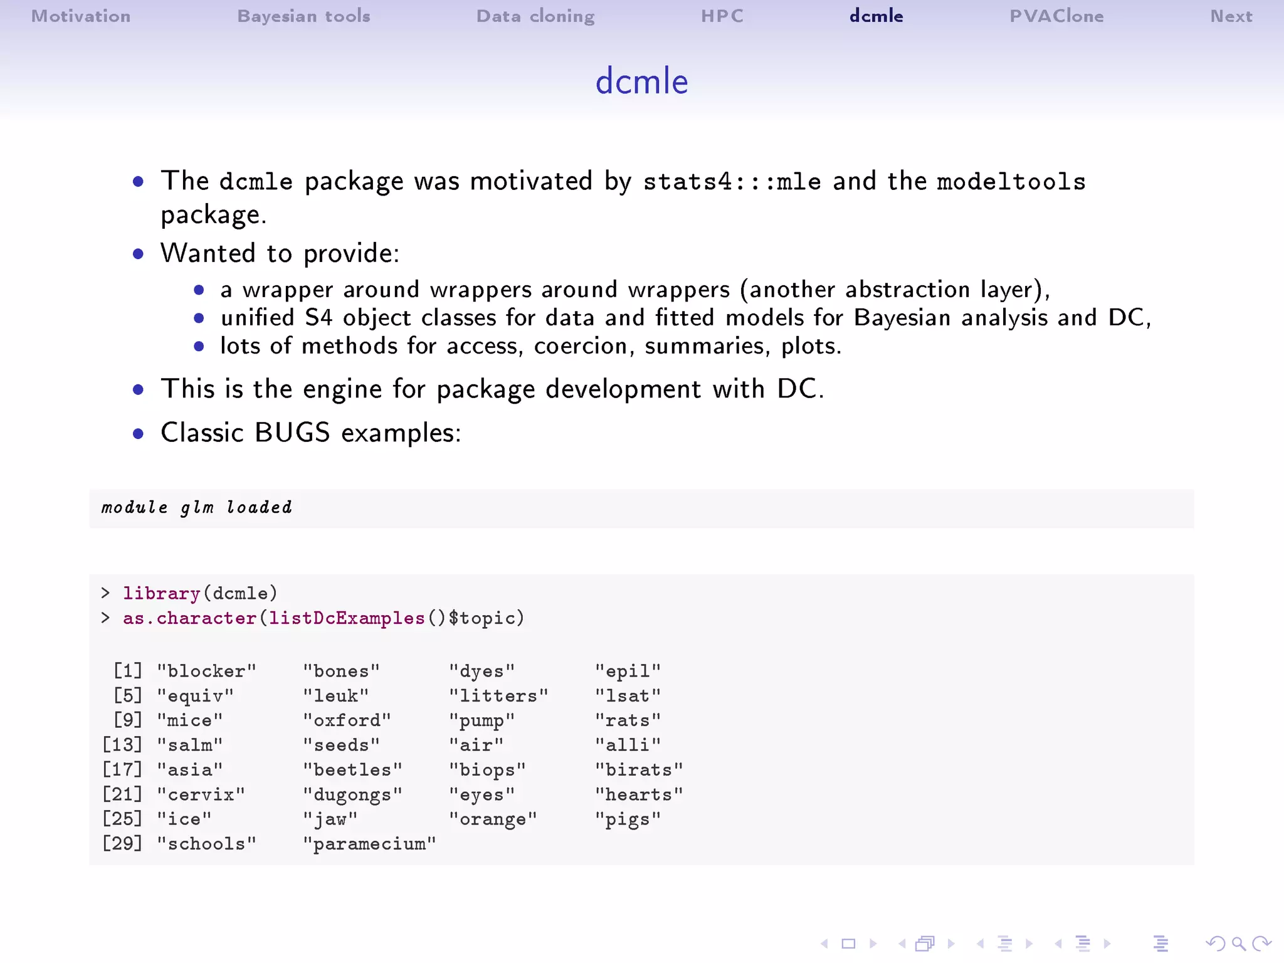
Task: Click the "equiv" example name
Action: [x=196, y=697]
